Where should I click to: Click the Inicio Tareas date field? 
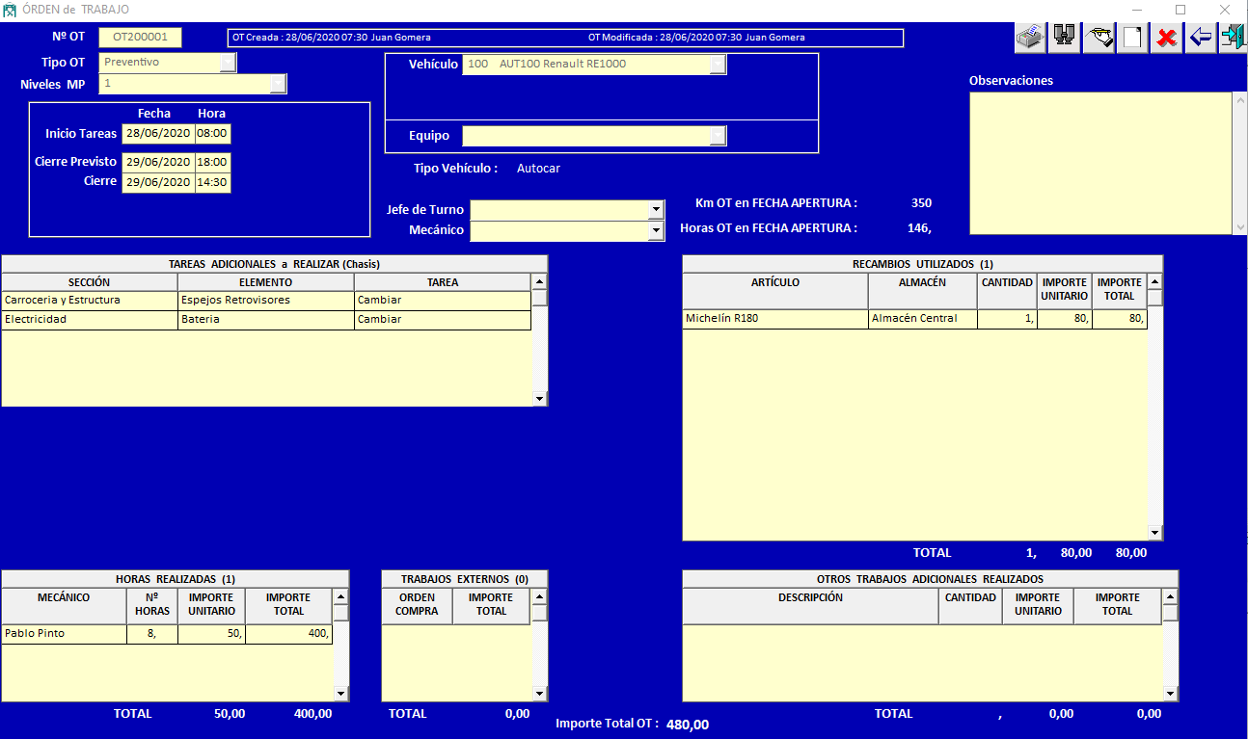tap(158, 134)
